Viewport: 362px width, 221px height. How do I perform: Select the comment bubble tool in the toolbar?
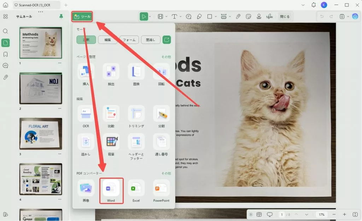coord(189,17)
